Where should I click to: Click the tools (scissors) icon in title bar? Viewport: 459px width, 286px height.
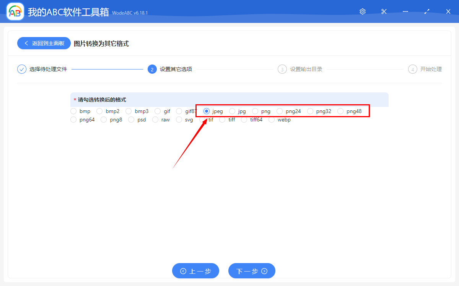tap(384, 11)
